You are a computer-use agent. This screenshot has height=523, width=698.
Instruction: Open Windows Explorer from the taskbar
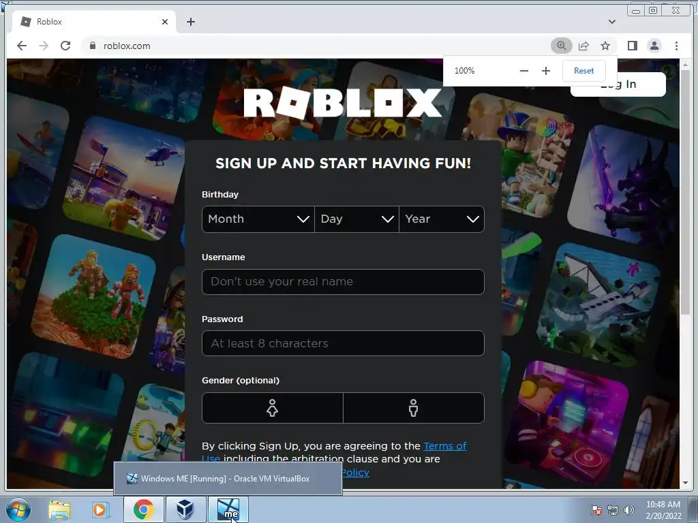point(59,509)
